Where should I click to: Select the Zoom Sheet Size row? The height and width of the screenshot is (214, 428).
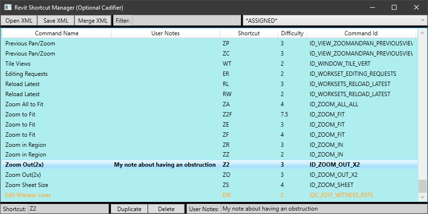tap(210, 185)
